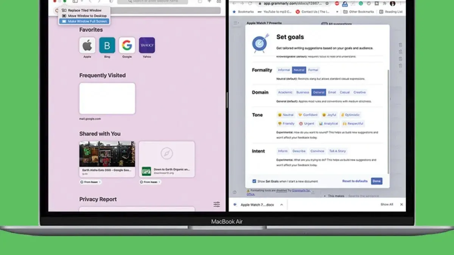Select the Convince intent
This screenshot has width=454, height=255.
[x=317, y=151]
